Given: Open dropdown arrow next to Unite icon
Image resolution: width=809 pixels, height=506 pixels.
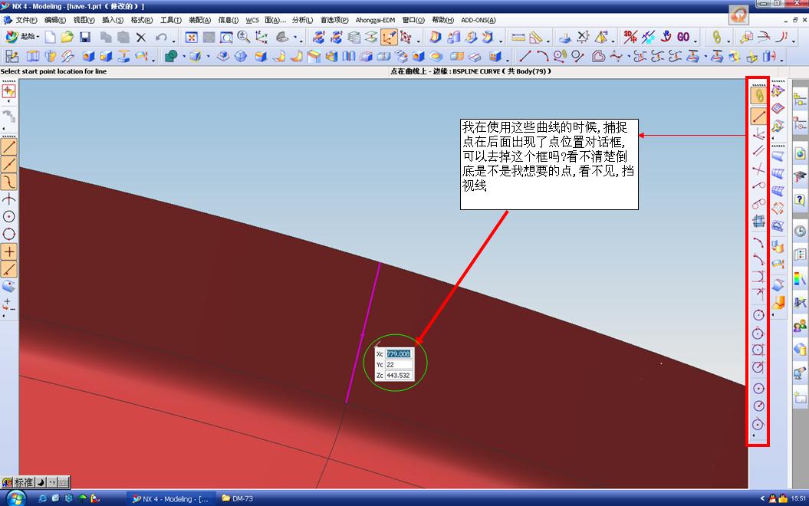Looking at the screenshot, I should coord(183,56).
